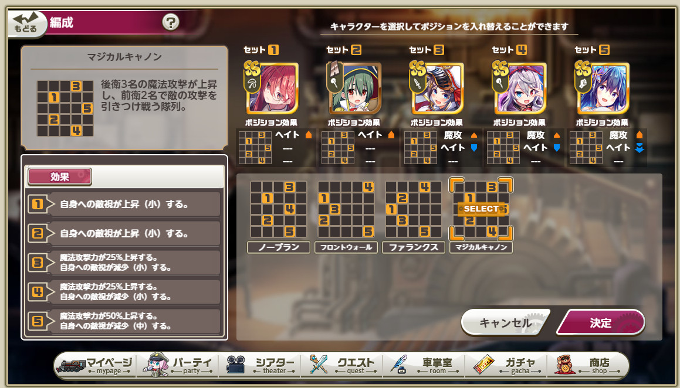Select the セット3 character with plumed hat
Viewport: 680px width, 388px height.
point(437,89)
